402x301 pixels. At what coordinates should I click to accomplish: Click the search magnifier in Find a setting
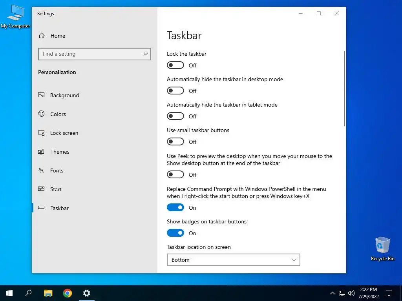145,54
